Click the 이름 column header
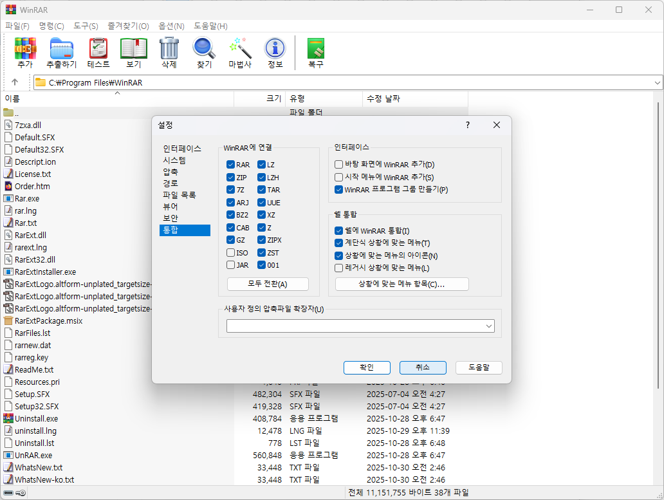This screenshot has height=500, width=664. pos(117,98)
